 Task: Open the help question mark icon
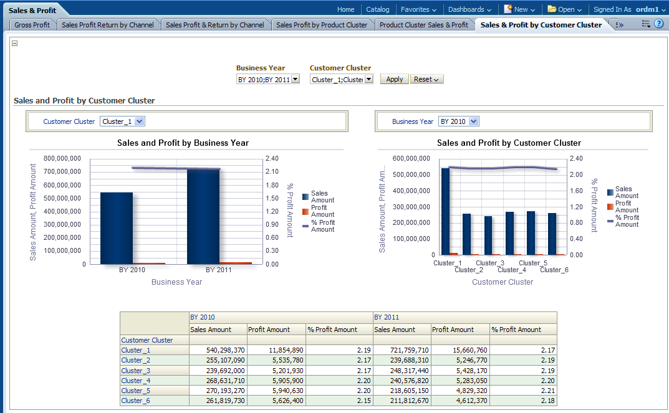click(x=658, y=24)
